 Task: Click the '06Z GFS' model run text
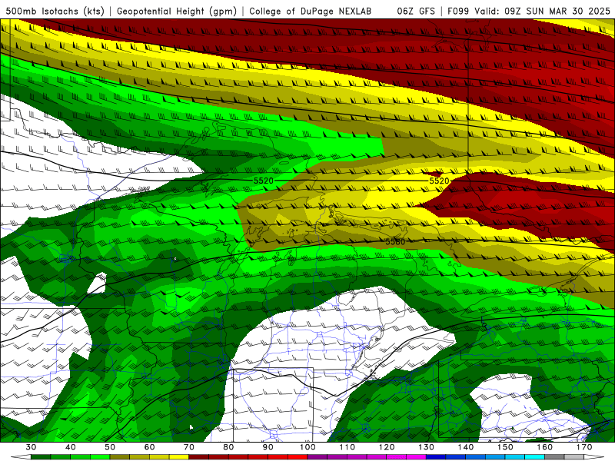[416, 11]
